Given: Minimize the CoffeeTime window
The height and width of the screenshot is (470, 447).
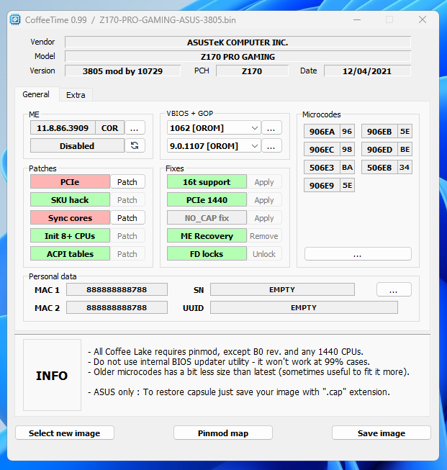Looking at the screenshot, I should coord(357,19).
